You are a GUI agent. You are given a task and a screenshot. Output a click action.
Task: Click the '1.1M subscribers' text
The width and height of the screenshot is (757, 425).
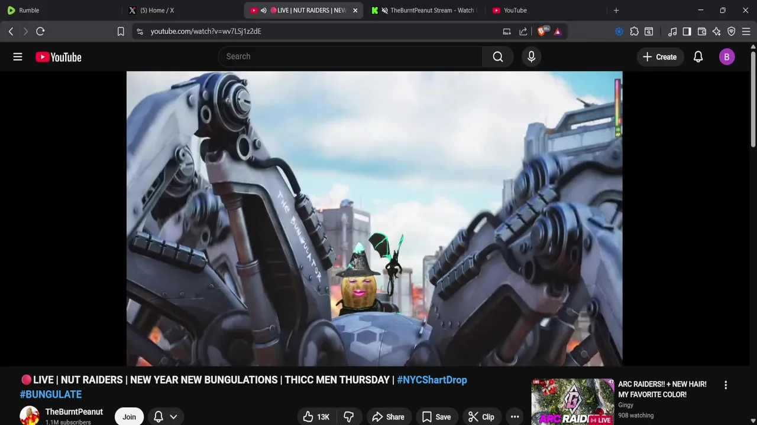[x=68, y=422]
